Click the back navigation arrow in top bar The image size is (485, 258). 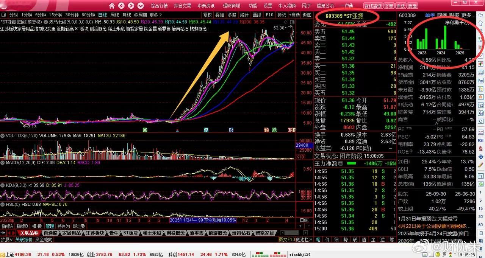pos(121,6)
